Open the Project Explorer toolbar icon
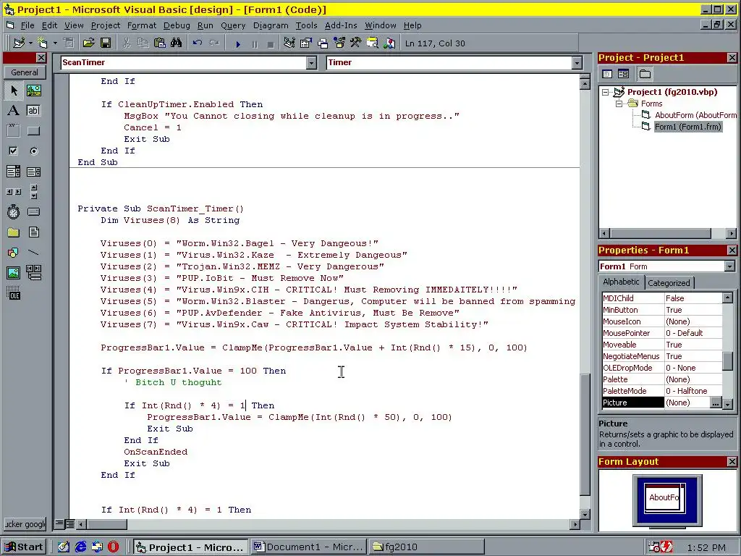 [289, 43]
